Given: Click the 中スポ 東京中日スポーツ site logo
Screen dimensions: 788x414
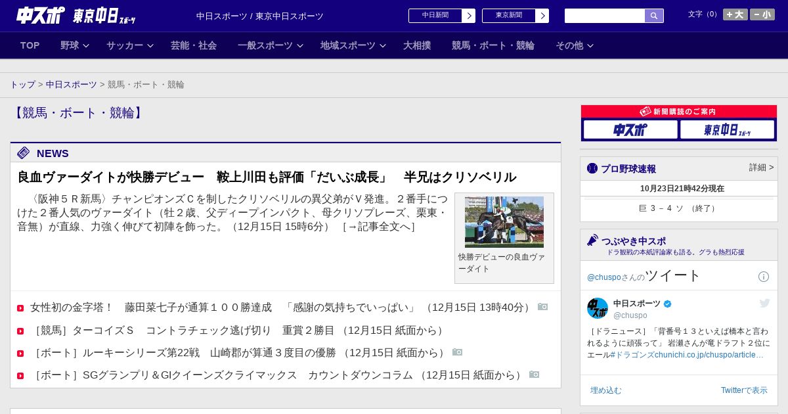Looking at the screenshot, I should (x=76, y=16).
